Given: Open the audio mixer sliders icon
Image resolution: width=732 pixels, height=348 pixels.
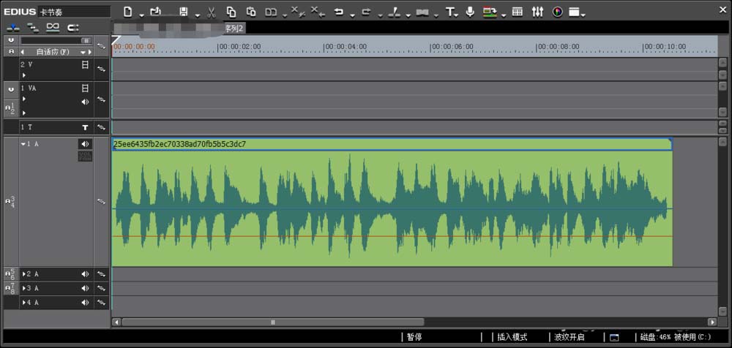Looking at the screenshot, I should point(538,12).
